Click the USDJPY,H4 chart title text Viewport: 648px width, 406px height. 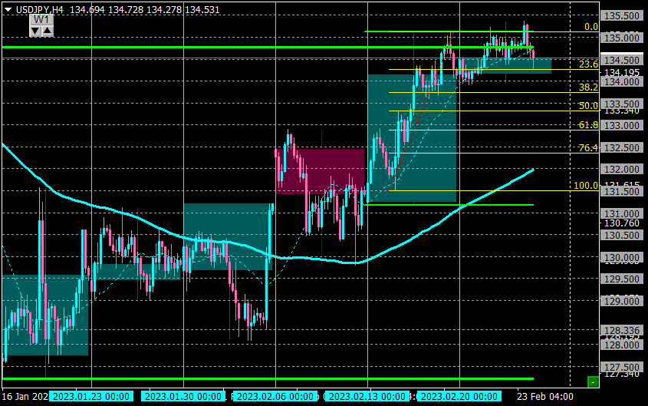40,9
